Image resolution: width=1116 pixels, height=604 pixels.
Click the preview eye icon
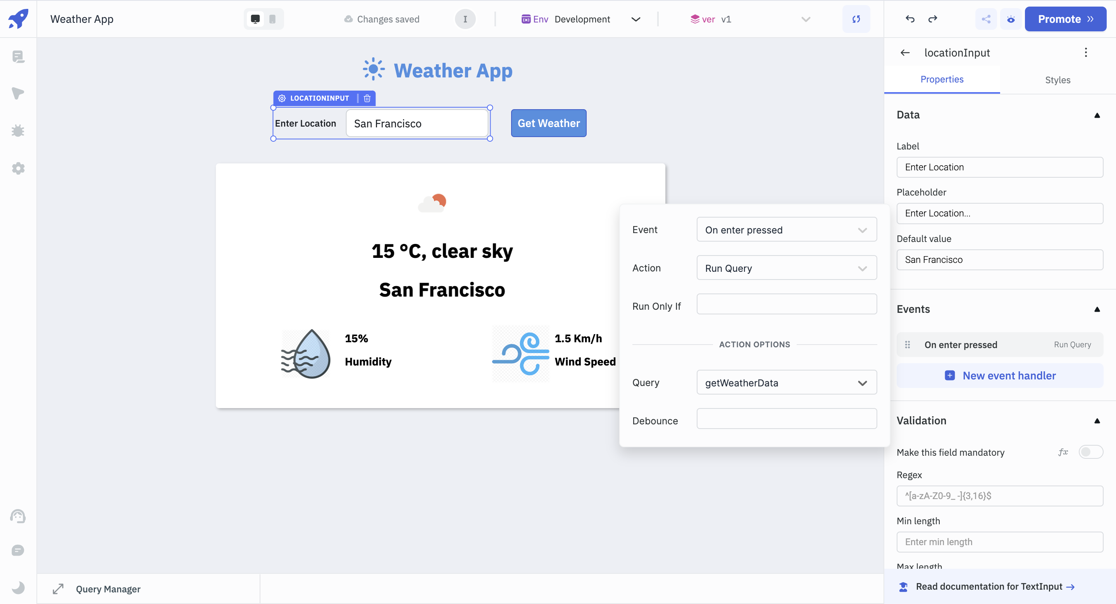click(1011, 19)
